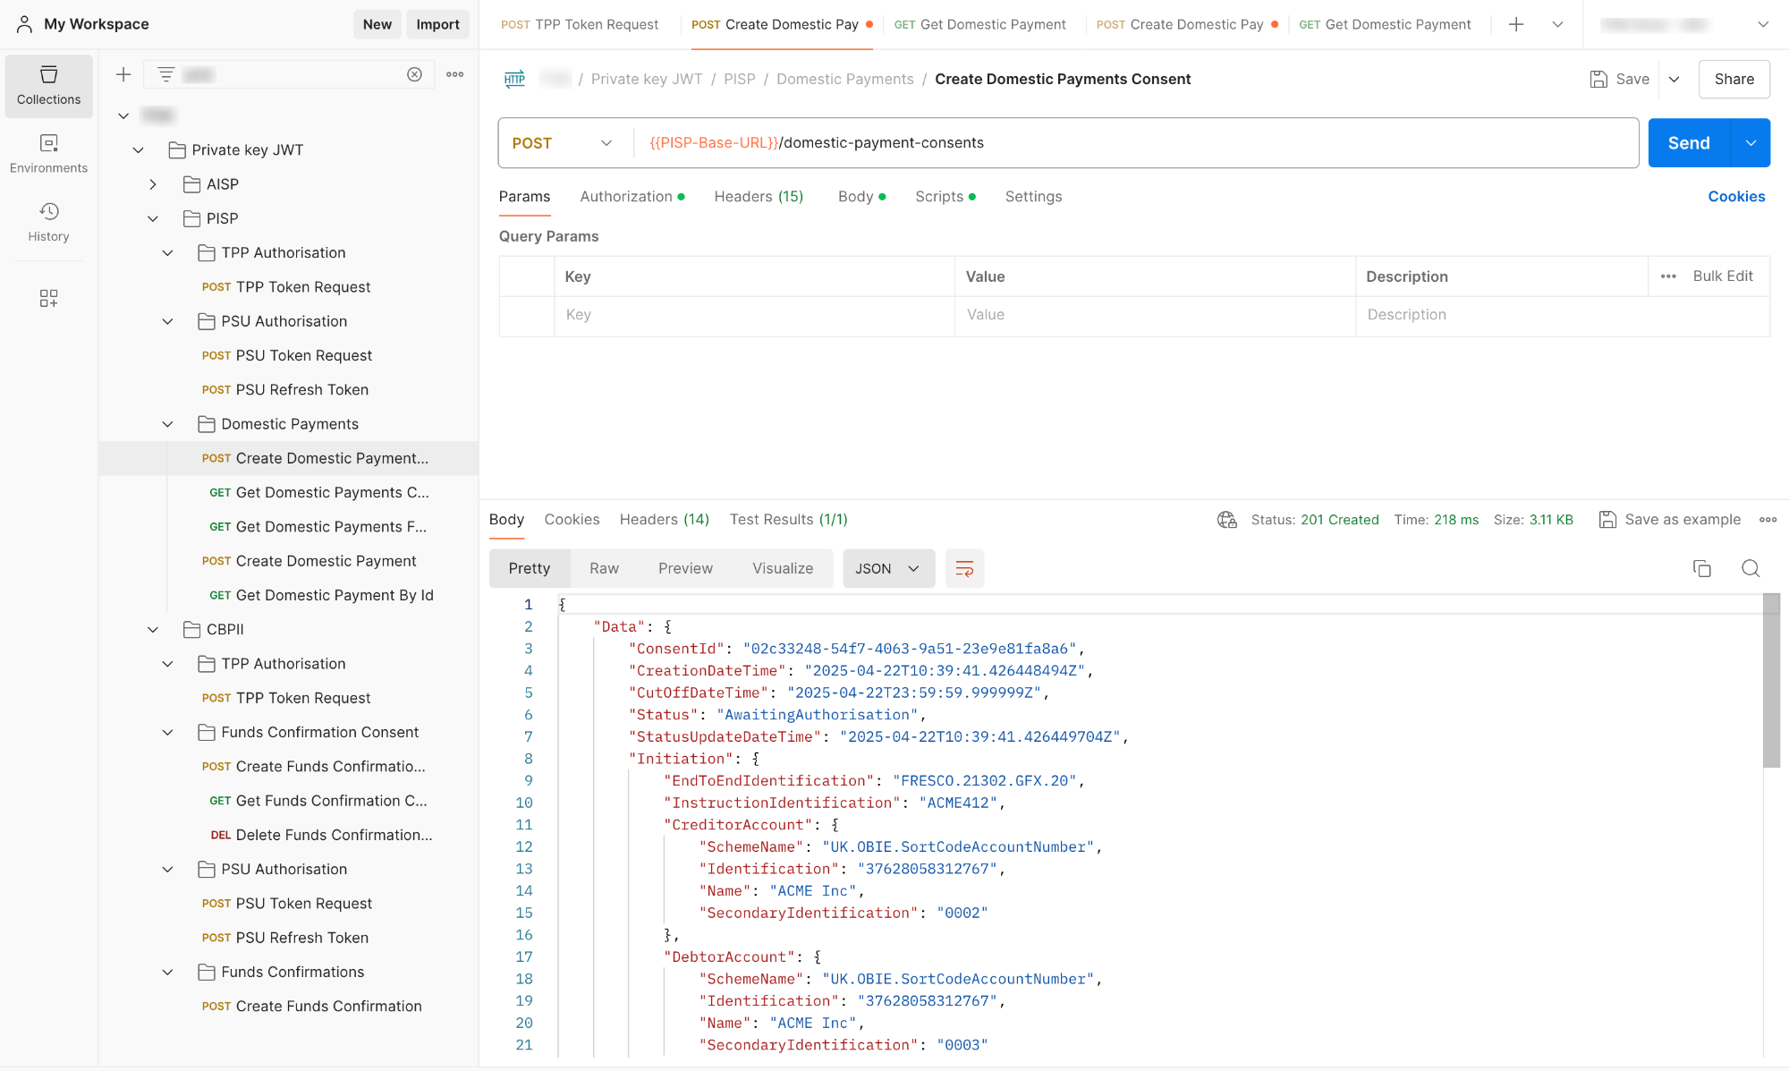Open Delete Funds Confirmation request
The width and height of the screenshot is (1789, 1071).
[321, 835]
